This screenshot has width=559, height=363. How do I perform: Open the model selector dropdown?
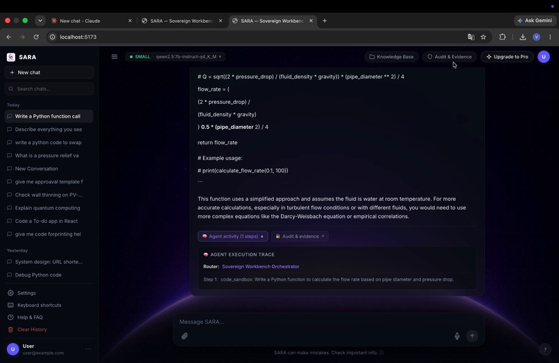(x=175, y=57)
